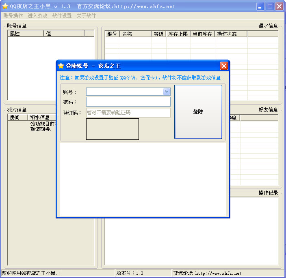Viewport: 286px width, 278px height.
Task: Expand the 账号 account dropdown arrow
Action: point(167,92)
